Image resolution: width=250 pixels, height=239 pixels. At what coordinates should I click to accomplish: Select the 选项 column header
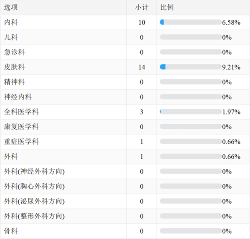[x=11, y=7]
